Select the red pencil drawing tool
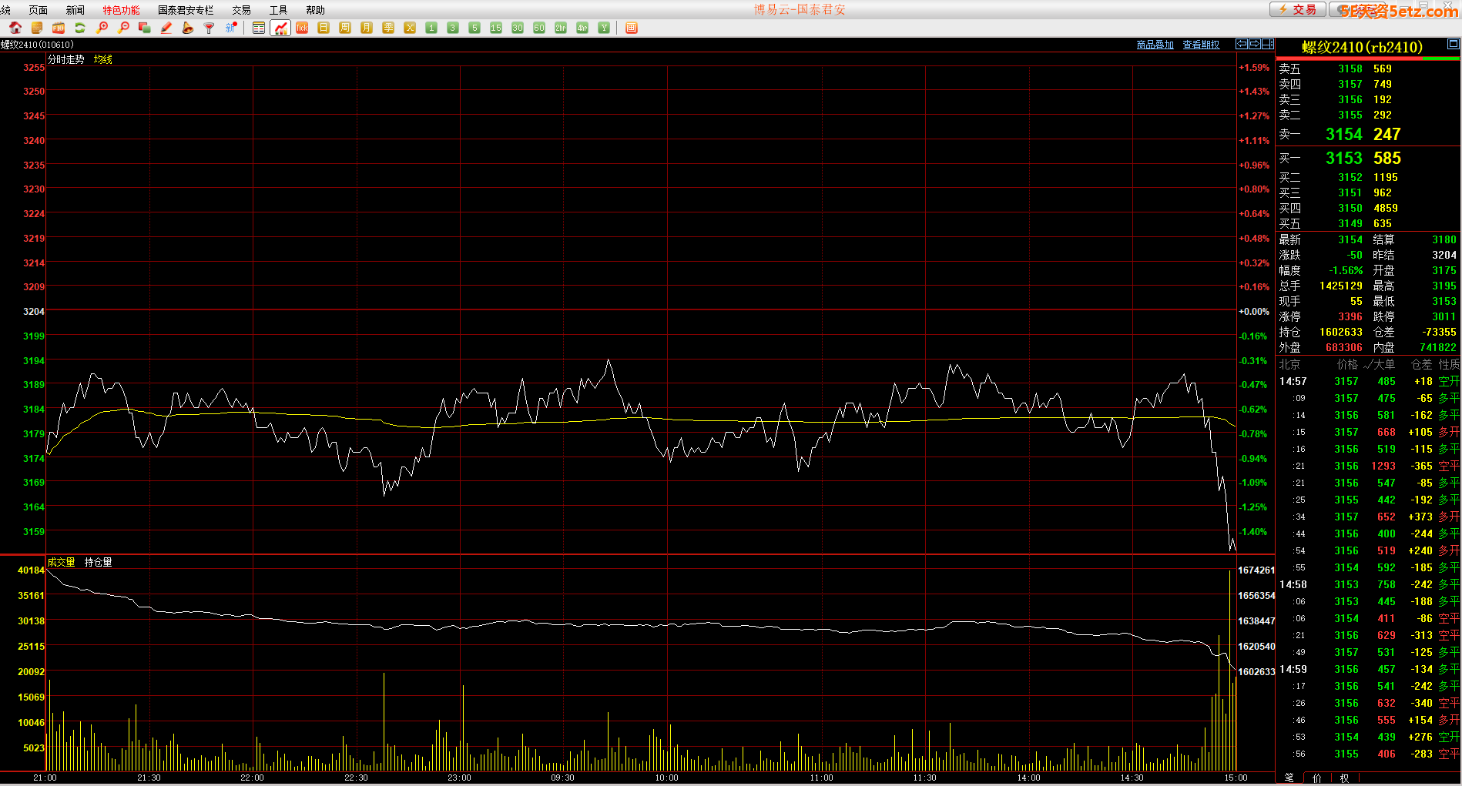1462x786 pixels. 166,28
